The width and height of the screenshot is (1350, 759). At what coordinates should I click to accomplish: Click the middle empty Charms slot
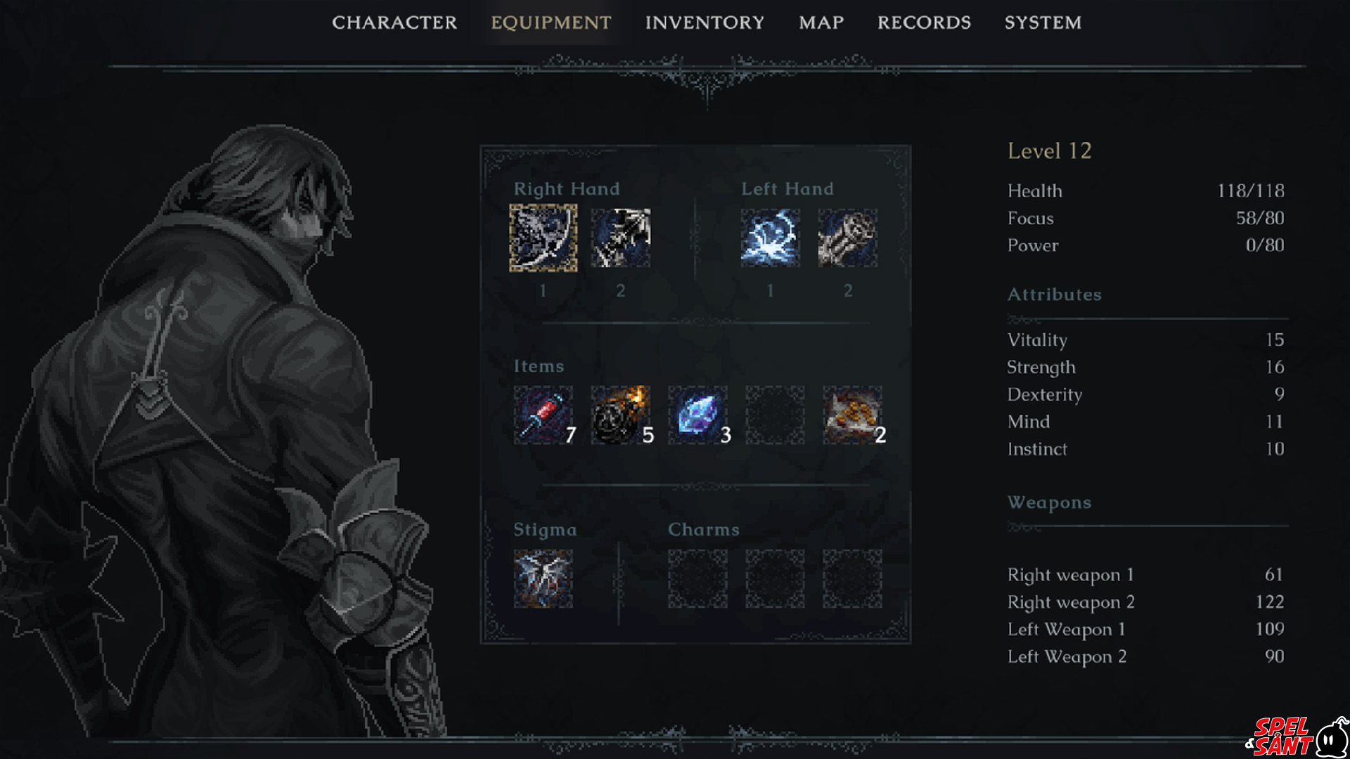point(775,578)
